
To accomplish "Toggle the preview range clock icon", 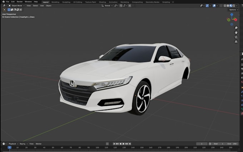I will [x=210, y=144].
